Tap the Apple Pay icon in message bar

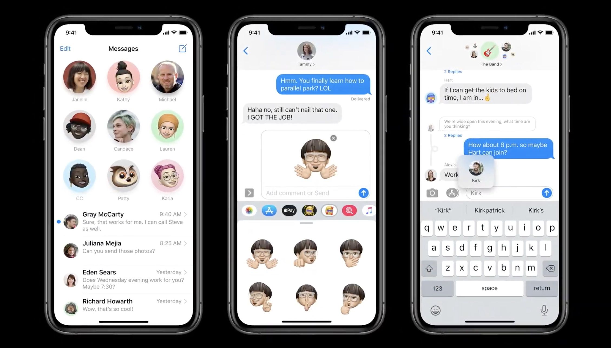pyautogui.click(x=289, y=210)
